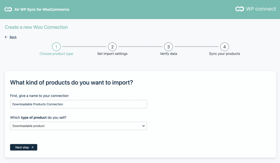Focus the connection name input field
Image resolution: width=280 pixels, height=163 pixels.
(78, 104)
